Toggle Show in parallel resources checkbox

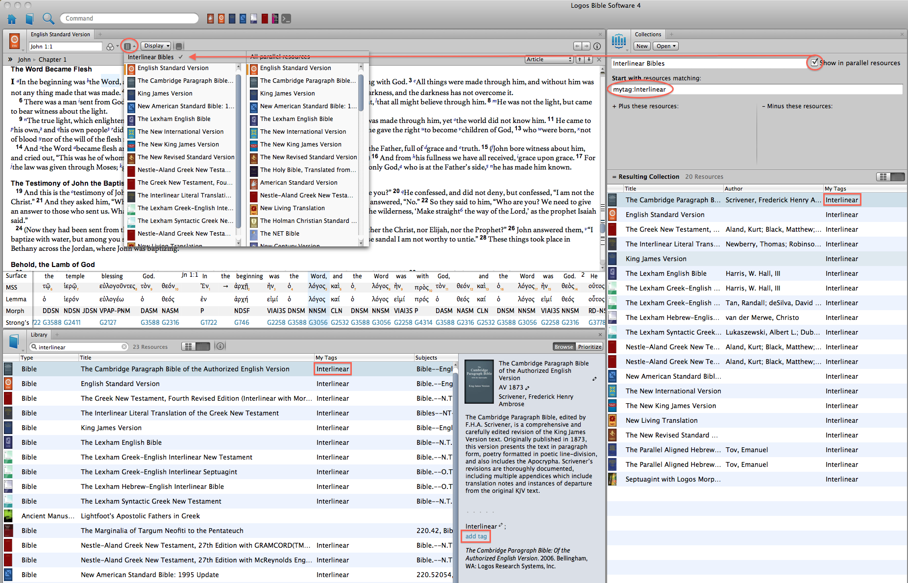[814, 63]
